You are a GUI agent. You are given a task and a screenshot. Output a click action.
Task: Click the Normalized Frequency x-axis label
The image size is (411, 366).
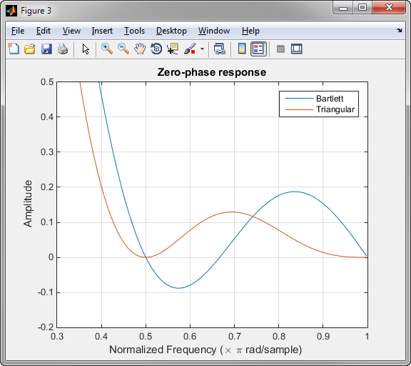[x=205, y=350]
